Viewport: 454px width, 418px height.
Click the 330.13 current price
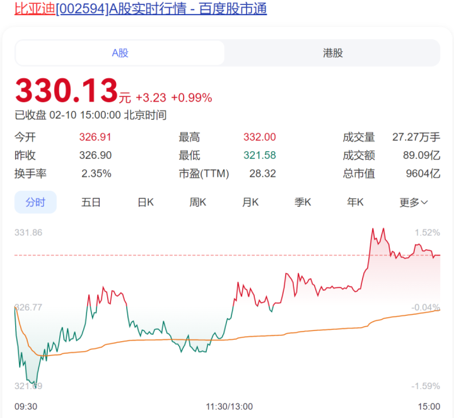click(66, 91)
